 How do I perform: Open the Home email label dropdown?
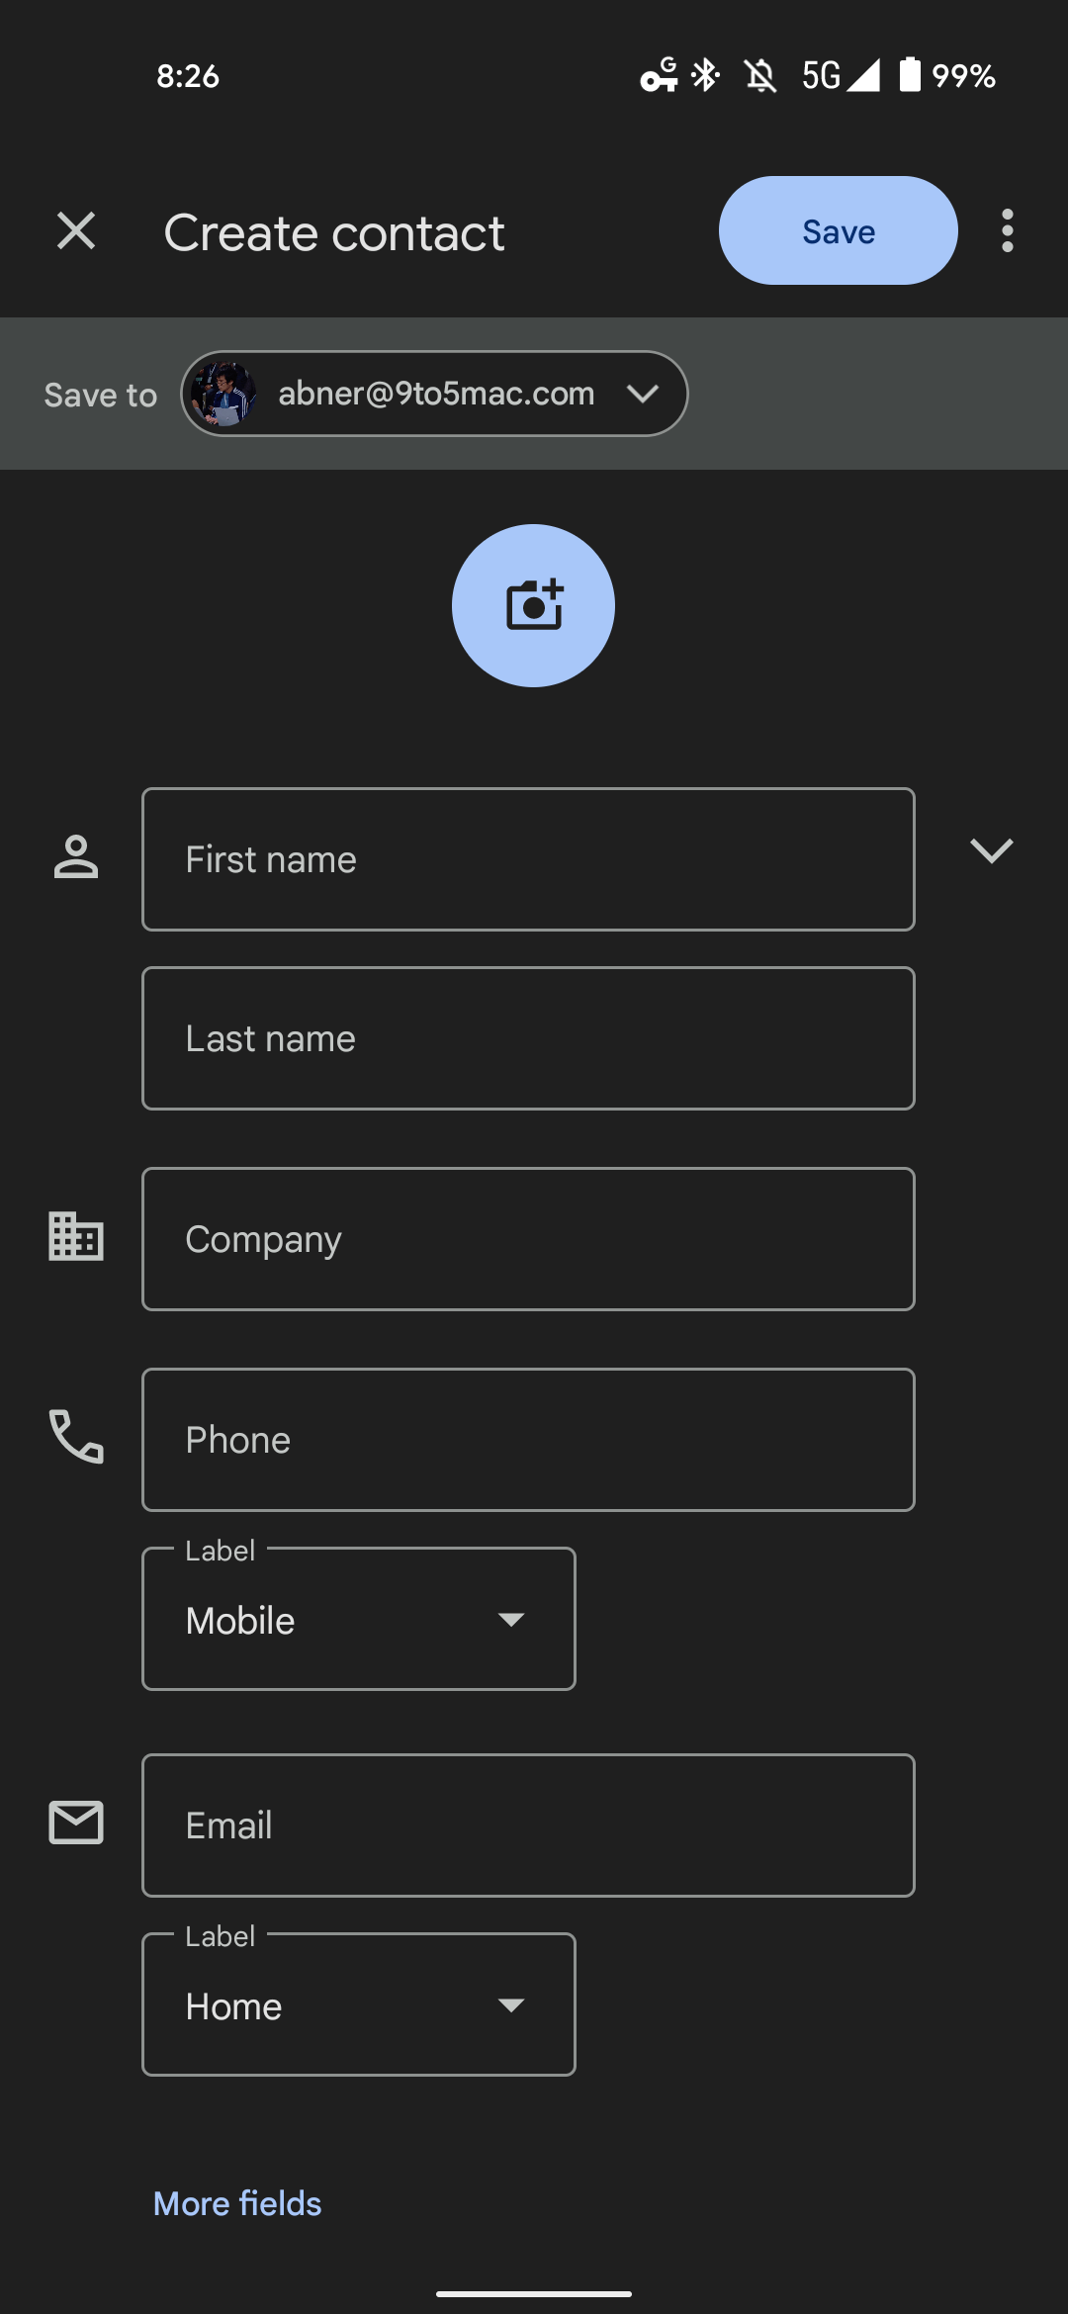[x=359, y=2004]
